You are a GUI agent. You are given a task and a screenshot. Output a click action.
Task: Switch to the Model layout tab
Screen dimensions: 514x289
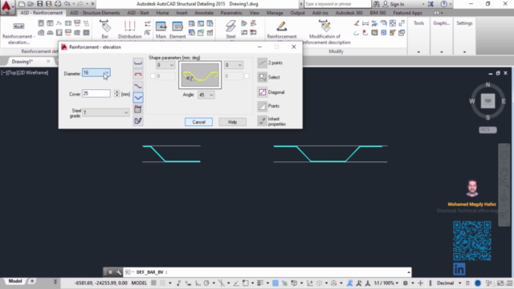click(x=15, y=281)
